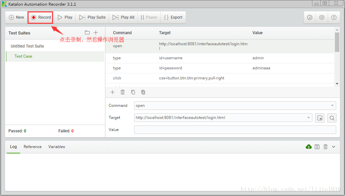Click command table scrollbar down arrow
This screenshot has height=196, width=345.
[x=337, y=84]
